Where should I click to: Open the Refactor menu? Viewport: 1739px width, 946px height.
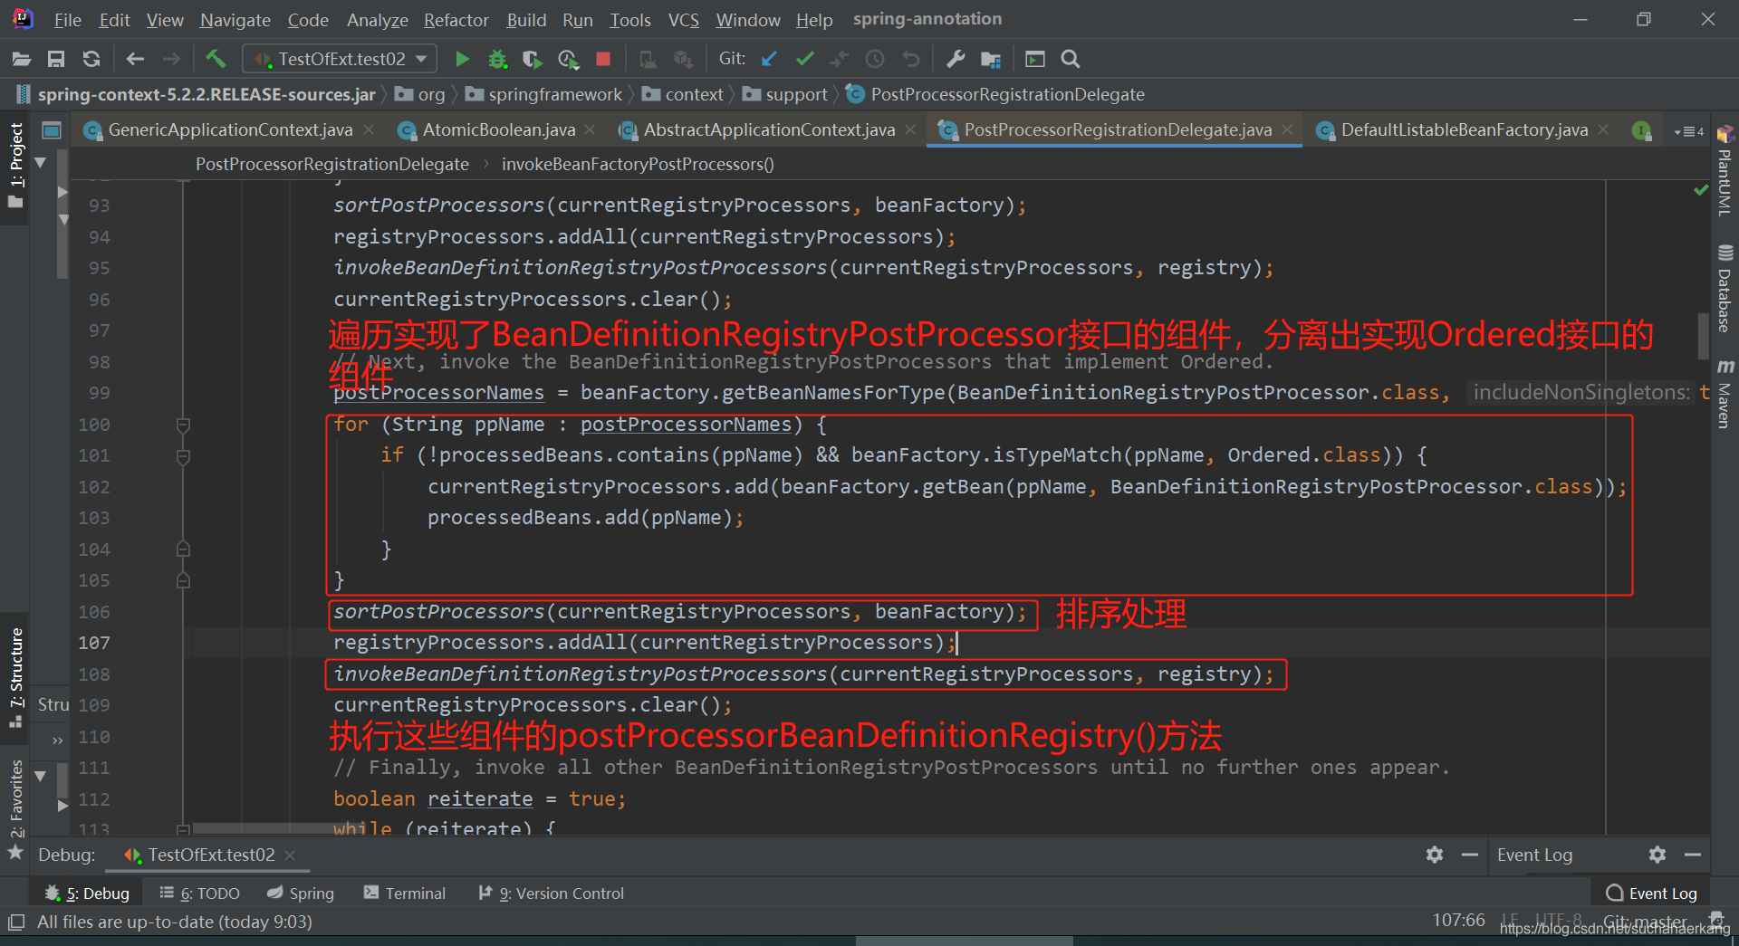tap(456, 20)
